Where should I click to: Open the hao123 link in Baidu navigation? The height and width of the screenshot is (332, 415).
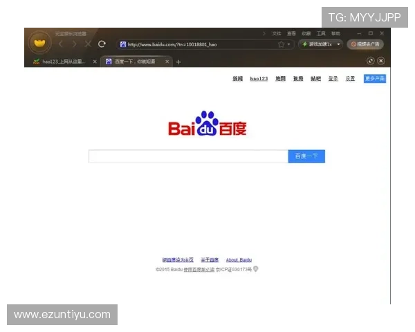259,79
